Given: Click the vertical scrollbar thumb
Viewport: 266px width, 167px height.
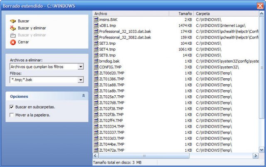Looking at the screenshot, I should pos(261,68).
